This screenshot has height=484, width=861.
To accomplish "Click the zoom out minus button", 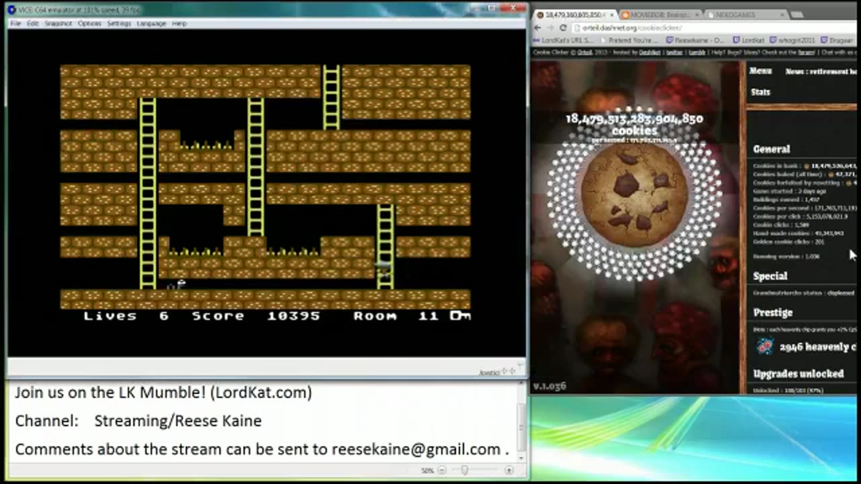I will (x=442, y=471).
